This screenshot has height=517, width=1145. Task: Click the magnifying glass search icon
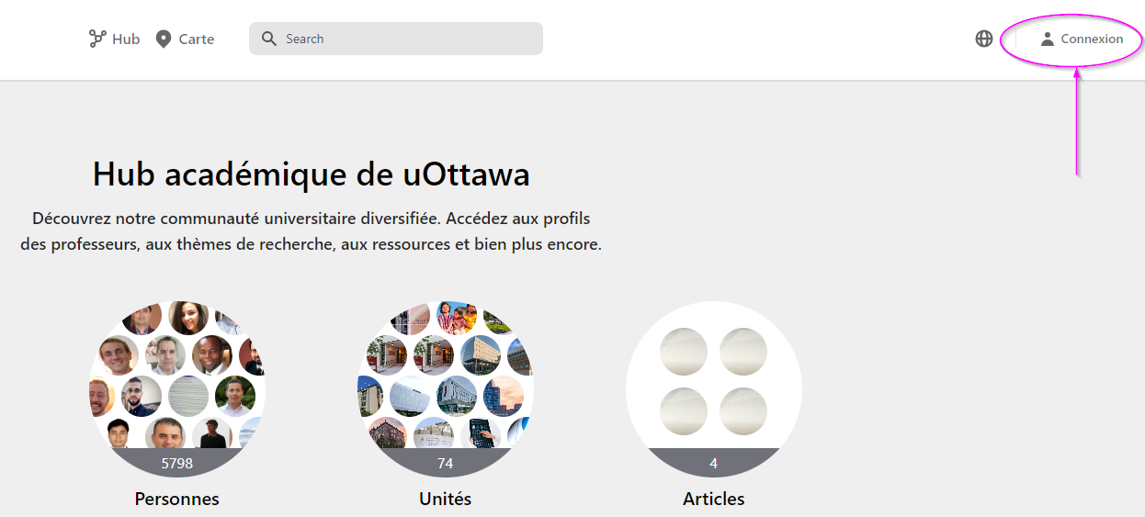pos(269,39)
